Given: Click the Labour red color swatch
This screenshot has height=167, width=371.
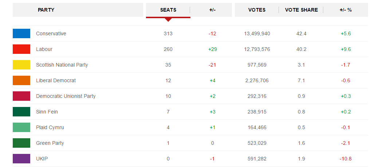Looking at the screenshot, I should [x=21, y=49].
